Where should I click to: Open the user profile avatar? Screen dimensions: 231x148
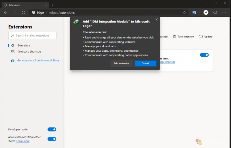(x=206, y=12)
